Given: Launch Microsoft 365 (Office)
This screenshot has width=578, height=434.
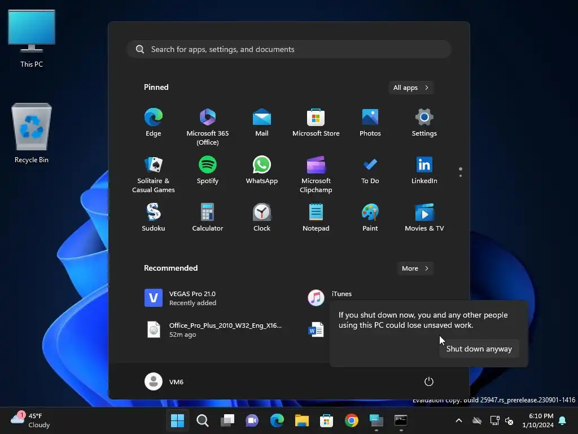Looking at the screenshot, I should 208,127.
